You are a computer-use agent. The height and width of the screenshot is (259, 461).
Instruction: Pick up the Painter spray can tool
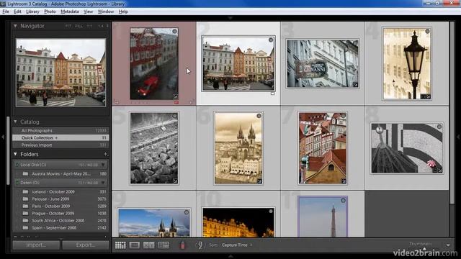182,245
